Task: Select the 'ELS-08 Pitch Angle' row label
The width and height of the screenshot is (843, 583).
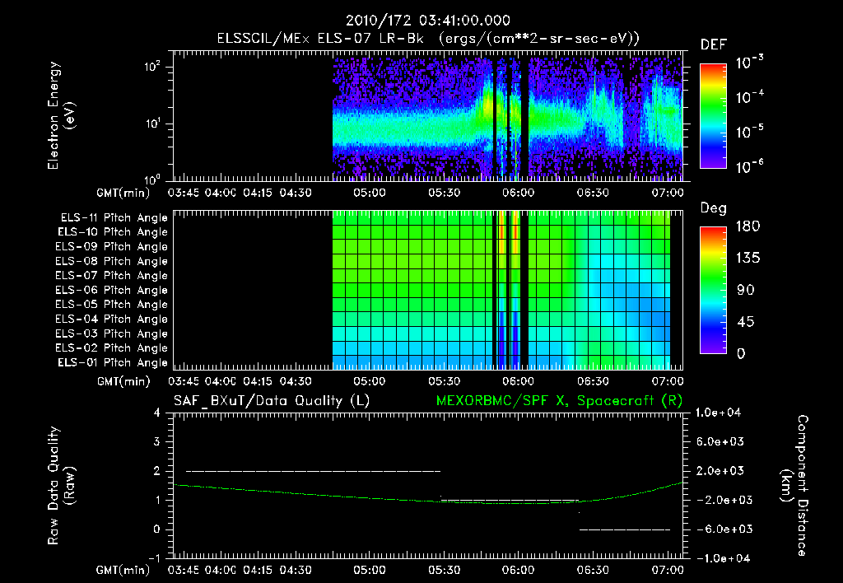Action: 112,261
